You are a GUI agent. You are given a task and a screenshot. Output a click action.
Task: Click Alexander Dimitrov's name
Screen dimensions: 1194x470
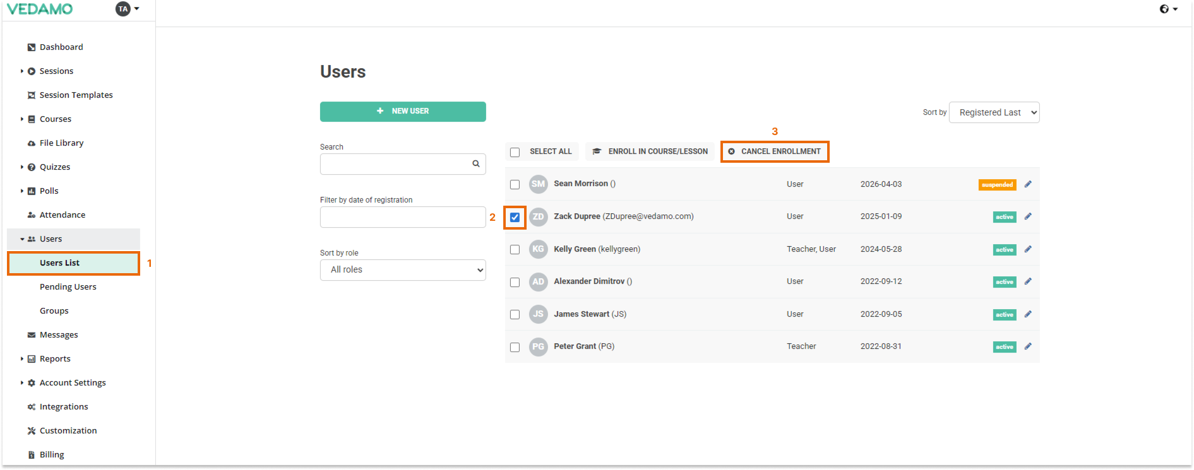[x=589, y=281]
